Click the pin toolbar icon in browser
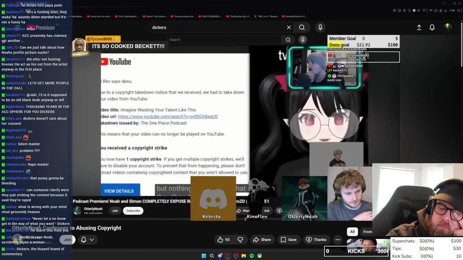 (404, 10)
